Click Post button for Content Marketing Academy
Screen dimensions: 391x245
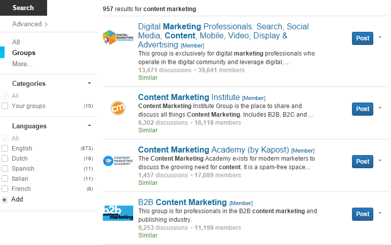click(363, 162)
